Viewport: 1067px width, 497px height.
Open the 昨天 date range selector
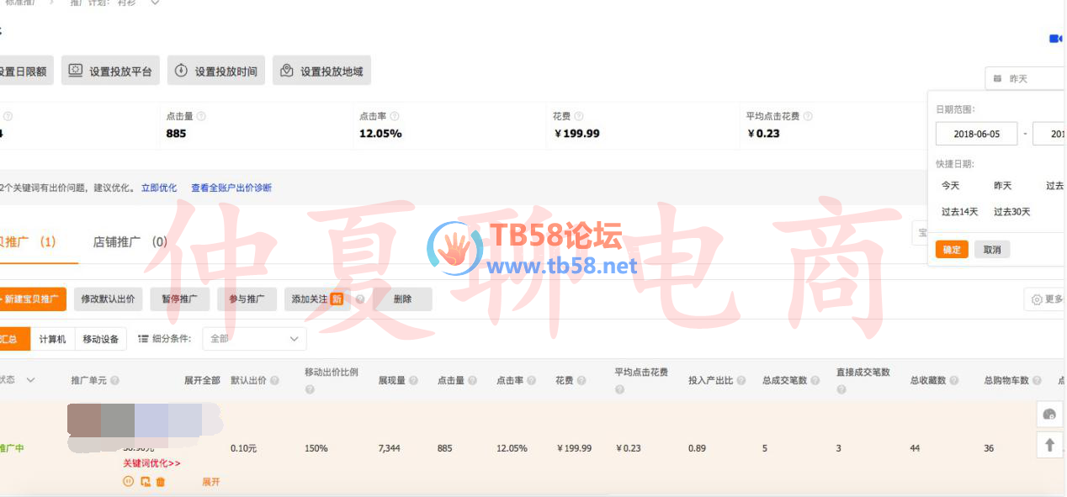1025,78
